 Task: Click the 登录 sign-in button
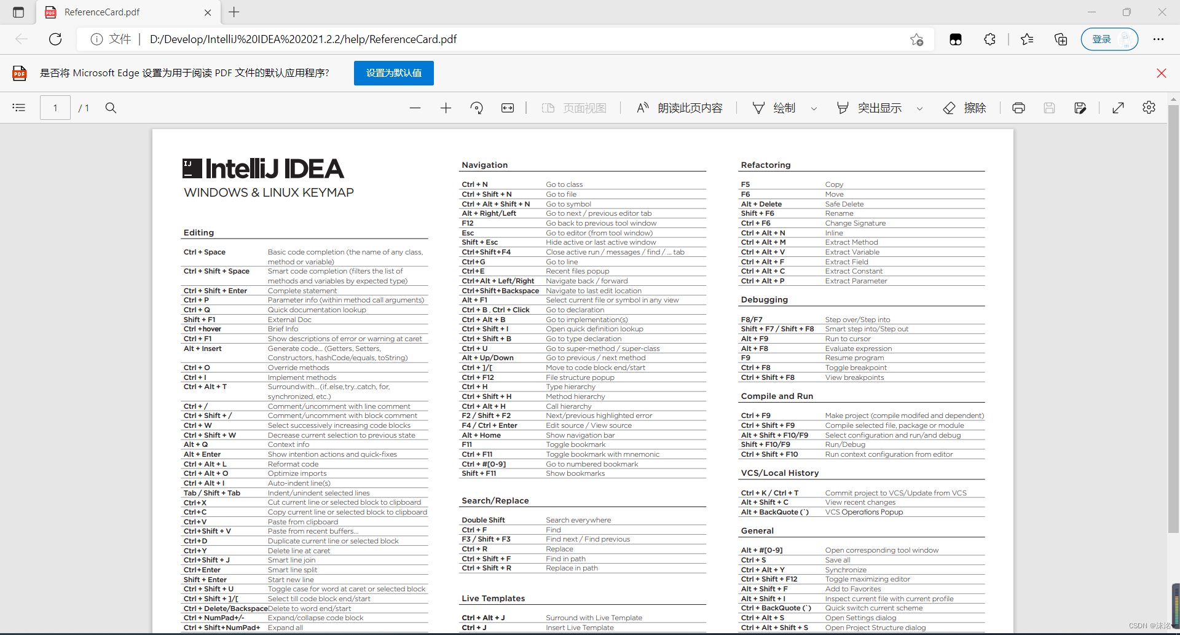1109,39
